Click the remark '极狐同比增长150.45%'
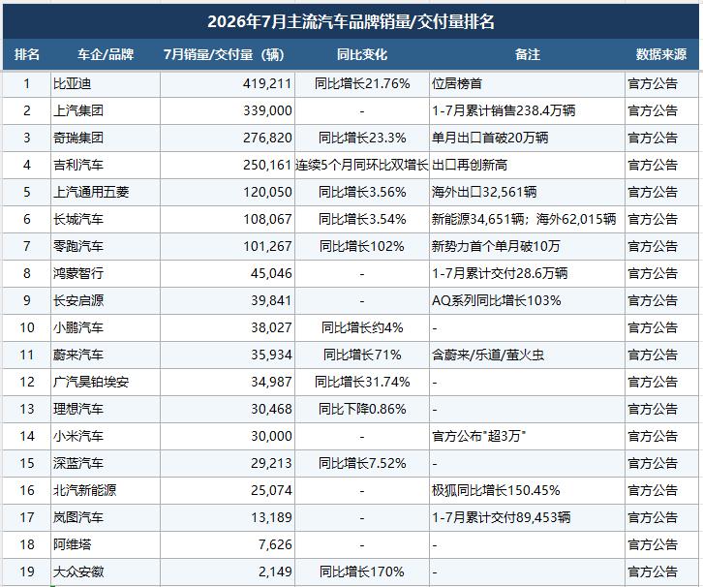The width and height of the screenshot is (703, 587). pyautogui.click(x=496, y=490)
